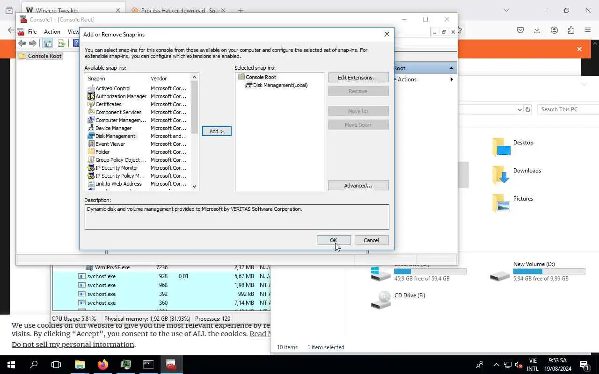Open File Explorer from taskbar
The width and height of the screenshot is (599, 374).
[x=80, y=365]
